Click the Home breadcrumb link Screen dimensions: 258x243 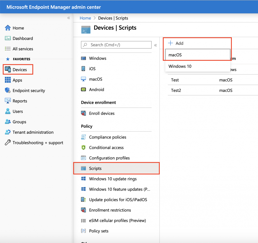click(x=85, y=18)
